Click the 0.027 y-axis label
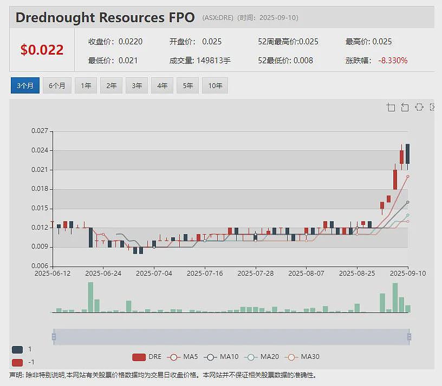Screen dimensions: 442x386 coord(40,131)
